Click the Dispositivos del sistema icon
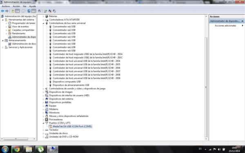The image size is (245, 153). (47, 99)
